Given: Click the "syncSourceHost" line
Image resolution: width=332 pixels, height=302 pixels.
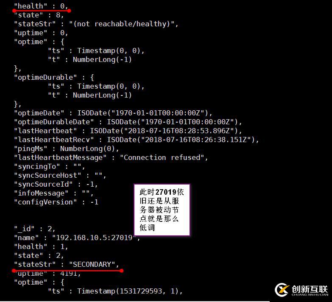Looking at the screenshot, I should point(60,175).
